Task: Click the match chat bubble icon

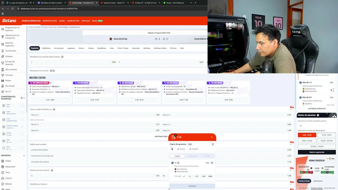Action: (x=167, y=39)
